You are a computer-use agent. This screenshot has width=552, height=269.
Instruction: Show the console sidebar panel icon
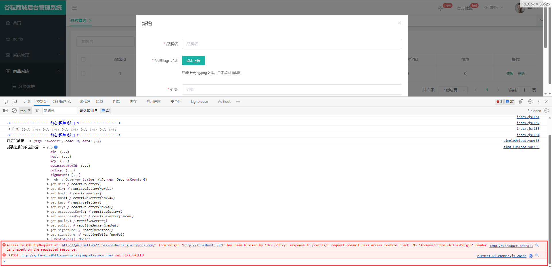click(x=5, y=111)
